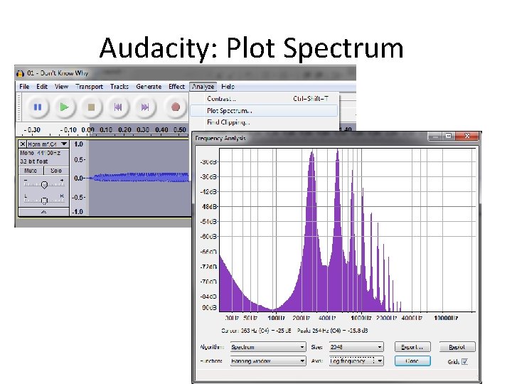Close the Frequency Analysis window with the red X
Screen dimensions: 512x384
(467, 136)
